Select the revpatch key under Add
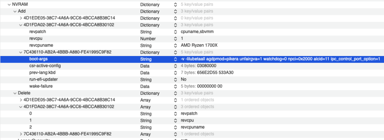Viewport: 384px width, 140px height. pyautogui.click(x=38, y=32)
